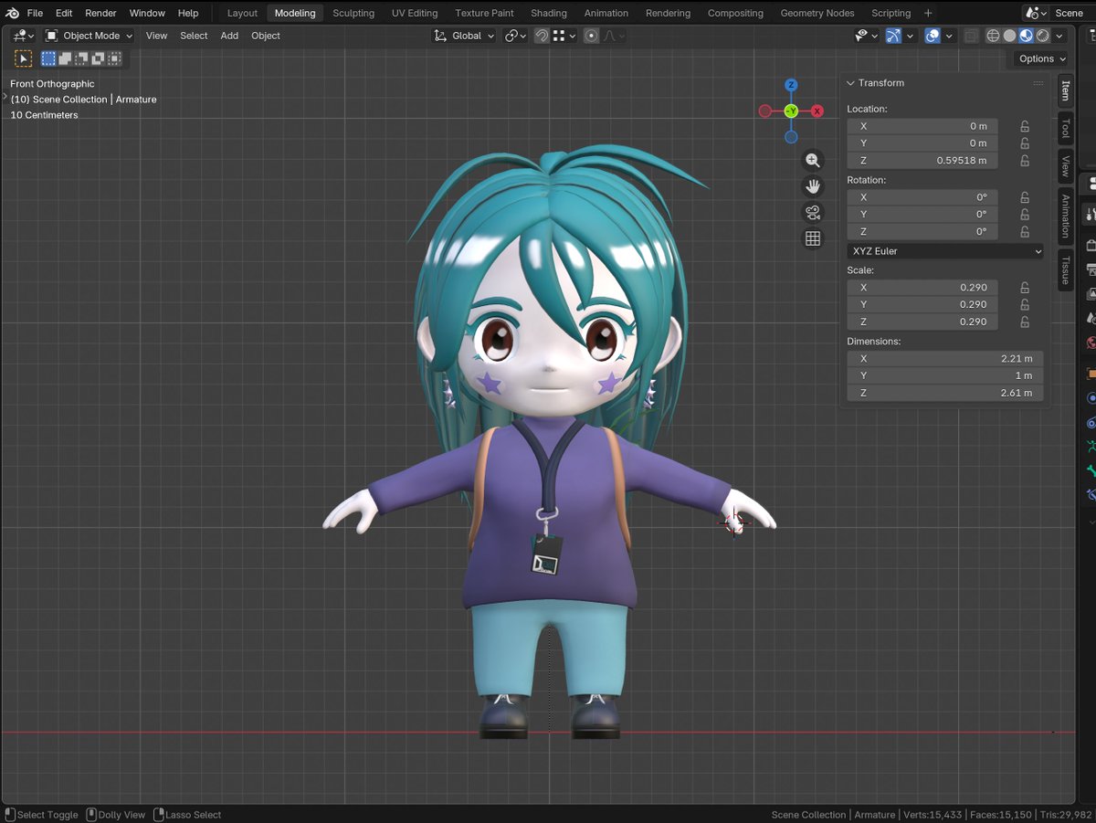Open the Bone properties tab icon

point(1090,471)
